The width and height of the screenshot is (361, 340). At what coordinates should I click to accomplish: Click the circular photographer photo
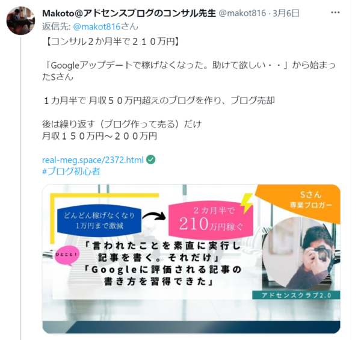coord(299,253)
